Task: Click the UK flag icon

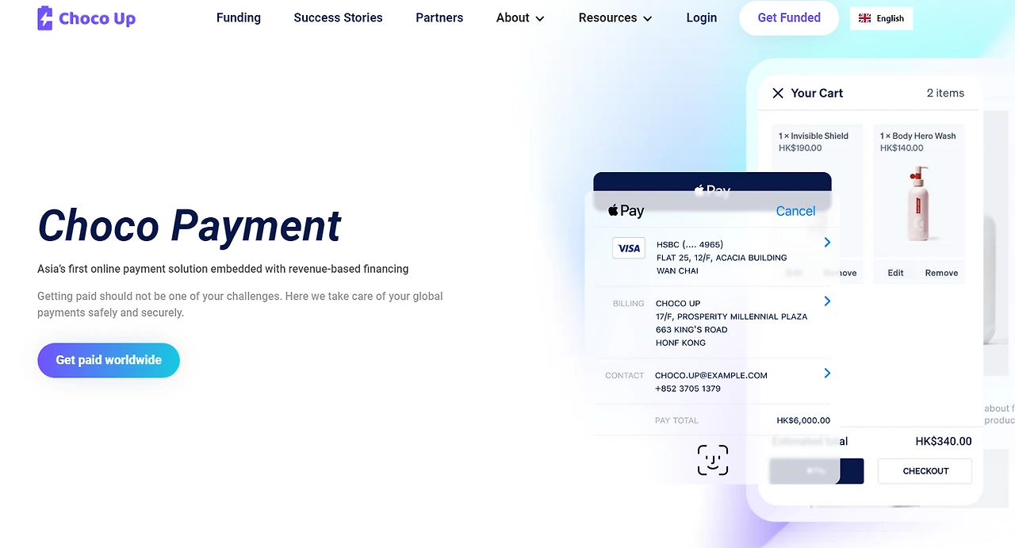Action: click(x=864, y=18)
